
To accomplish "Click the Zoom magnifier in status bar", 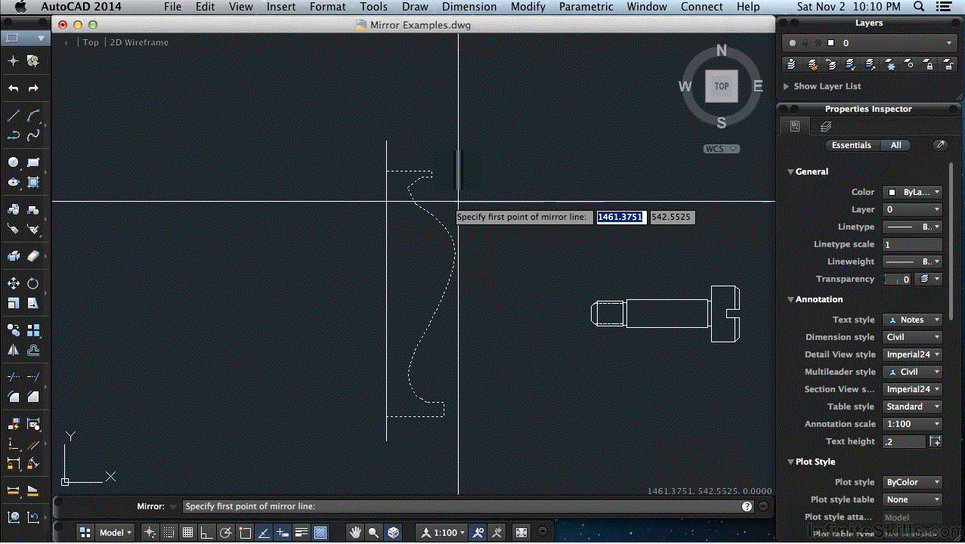I will click(x=374, y=533).
